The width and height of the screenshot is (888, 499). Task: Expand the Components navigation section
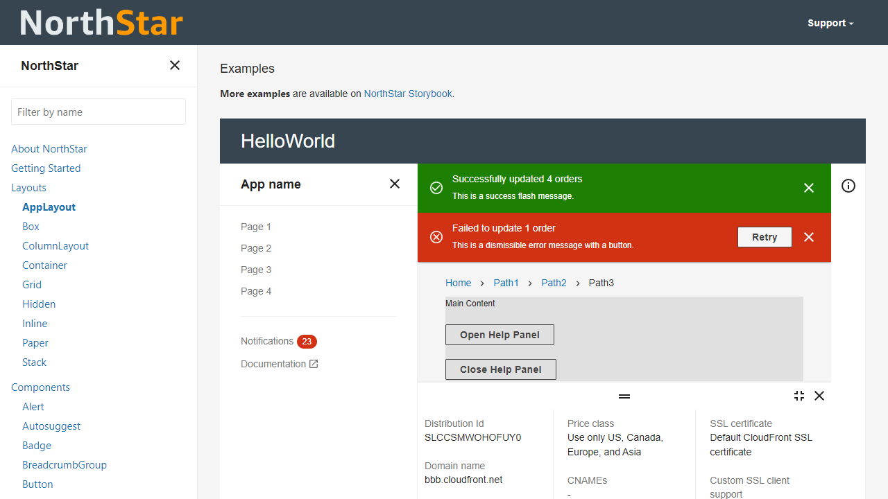coord(40,387)
